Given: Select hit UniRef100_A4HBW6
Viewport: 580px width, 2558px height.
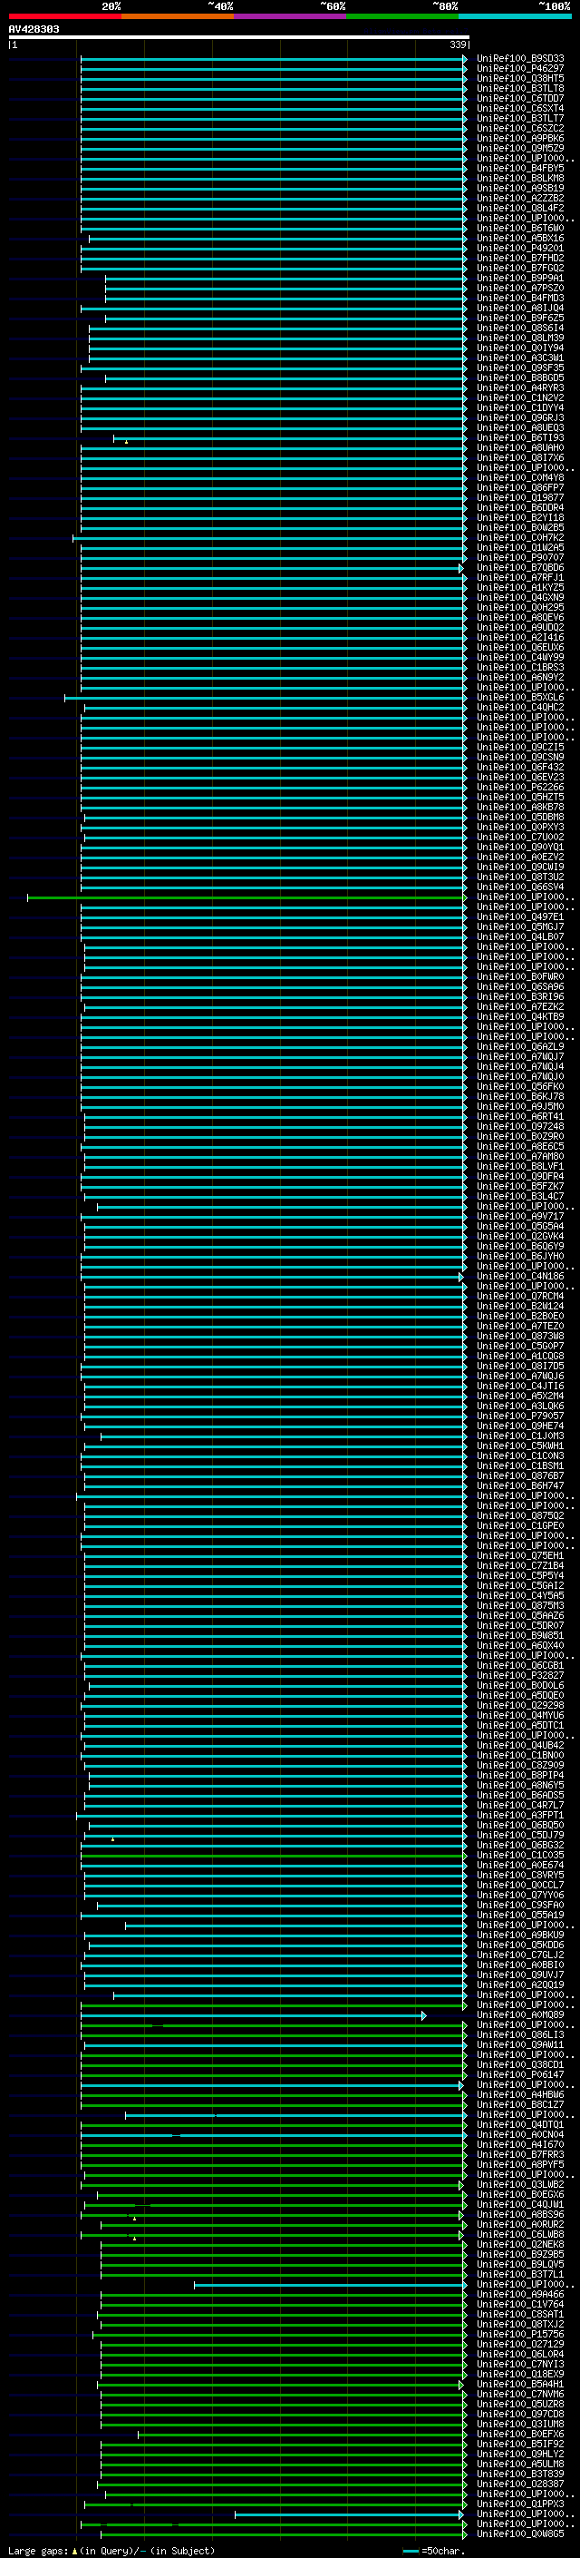Looking at the screenshot, I should (x=519, y=2094).
